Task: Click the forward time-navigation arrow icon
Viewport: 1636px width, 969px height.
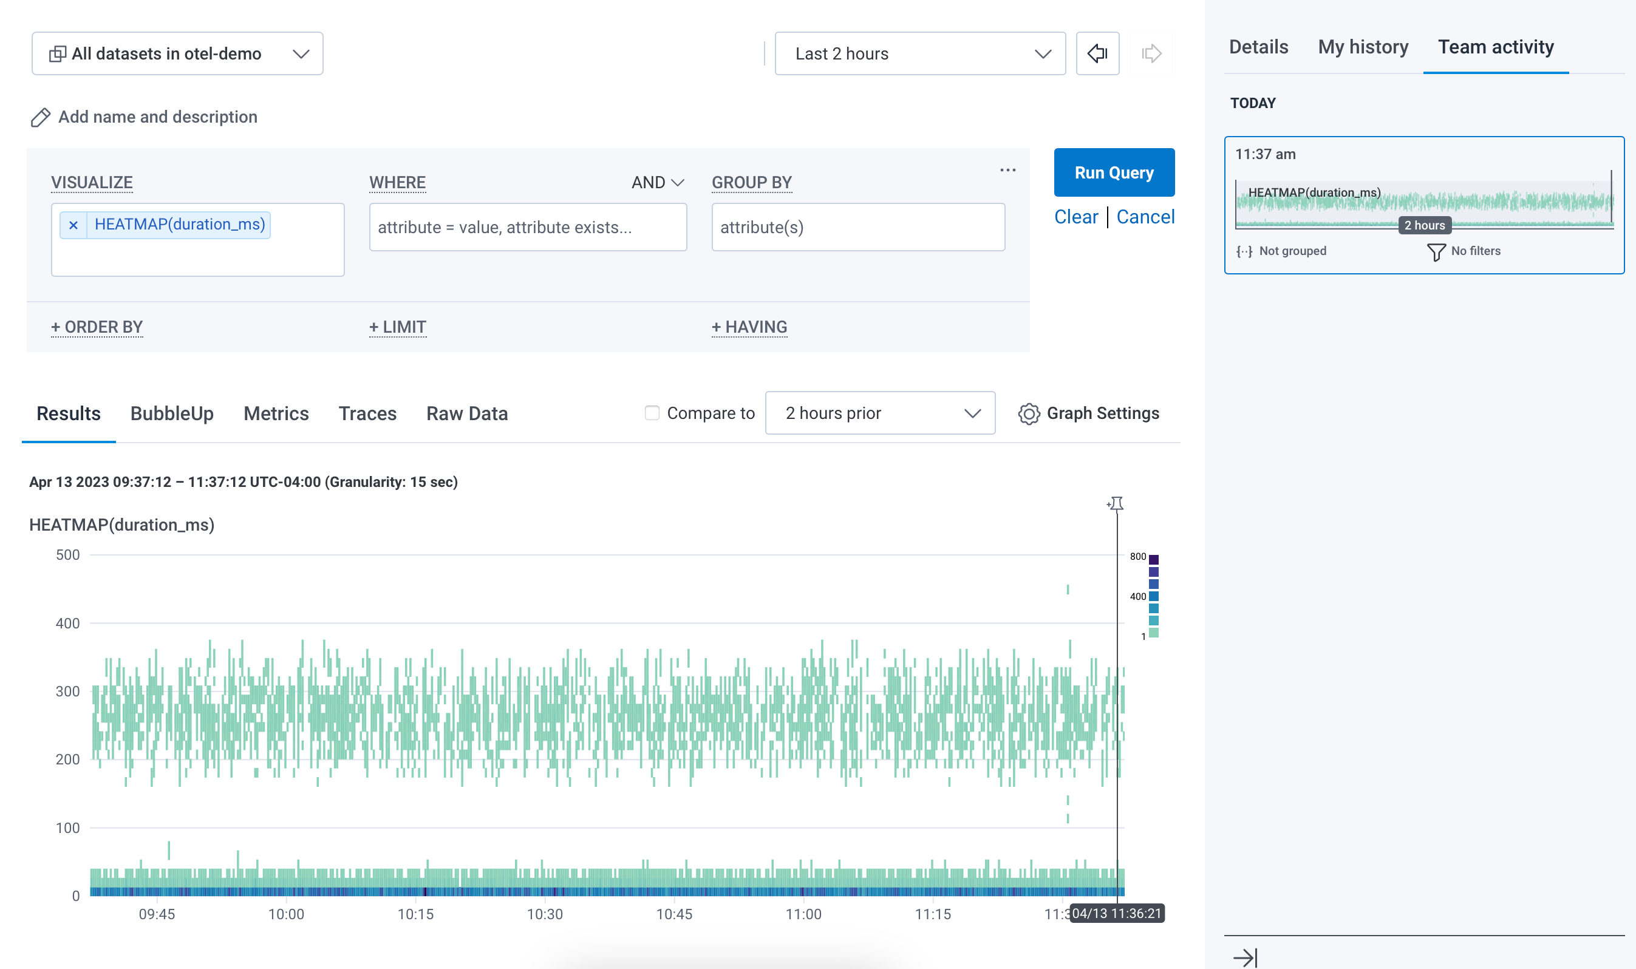Action: click(1151, 53)
